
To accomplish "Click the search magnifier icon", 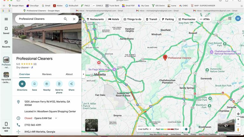I will (x=65, y=19).
